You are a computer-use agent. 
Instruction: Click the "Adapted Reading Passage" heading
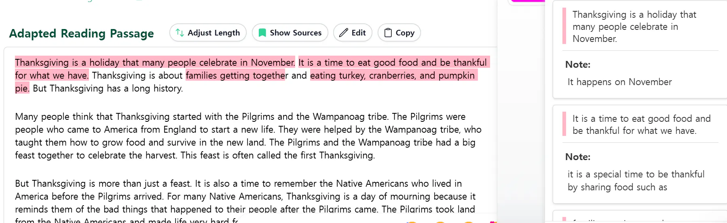(x=81, y=33)
